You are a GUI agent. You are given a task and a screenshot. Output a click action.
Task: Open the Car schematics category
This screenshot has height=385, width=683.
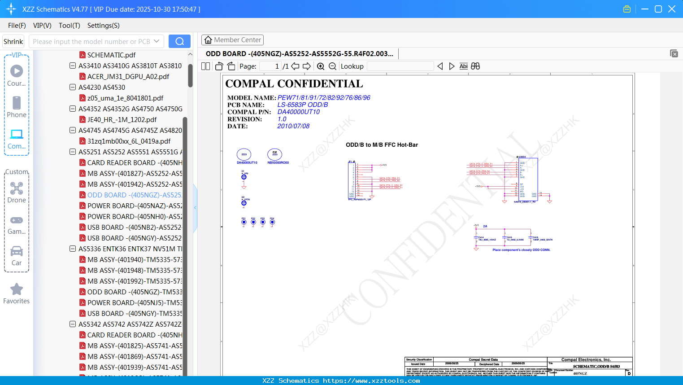point(17,256)
